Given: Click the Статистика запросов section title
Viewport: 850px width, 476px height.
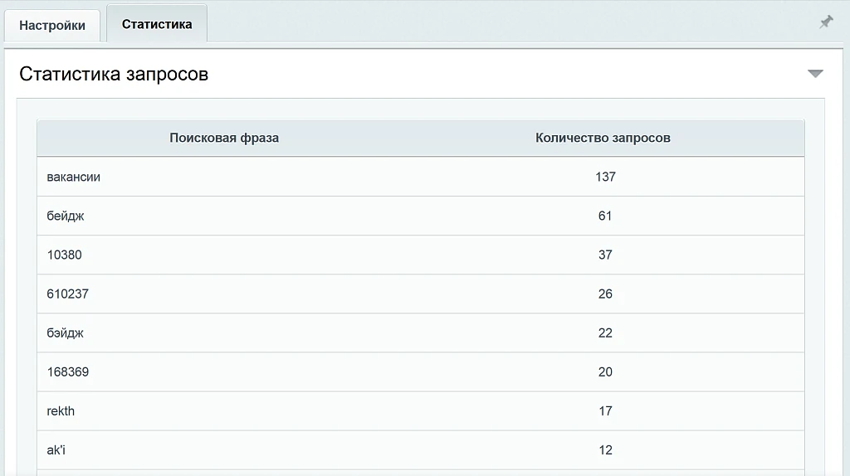Looking at the screenshot, I should point(114,74).
